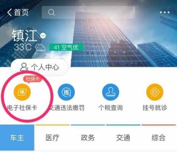Open the 挂号就诊 orange plus icon
177x152 pixels.
click(155, 92)
